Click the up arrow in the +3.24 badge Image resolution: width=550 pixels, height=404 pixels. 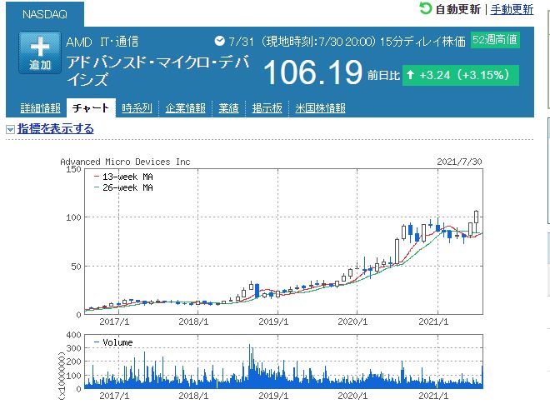(x=411, y=75)
